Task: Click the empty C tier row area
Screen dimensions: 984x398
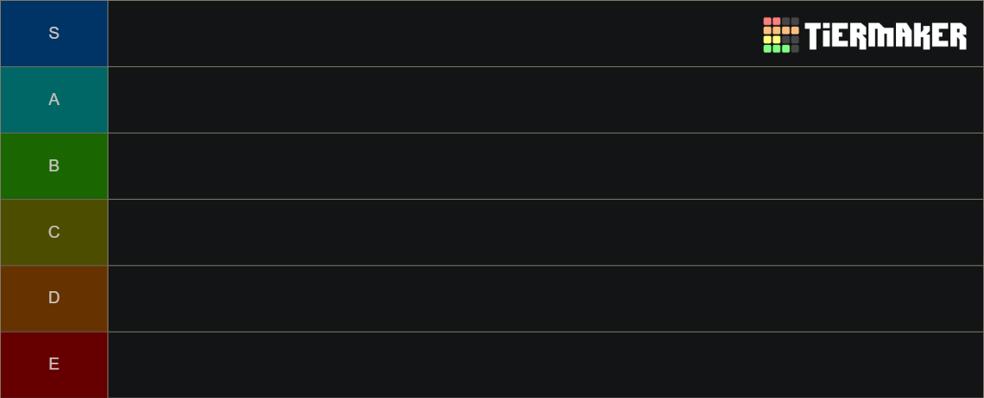Action: (546, 233)
